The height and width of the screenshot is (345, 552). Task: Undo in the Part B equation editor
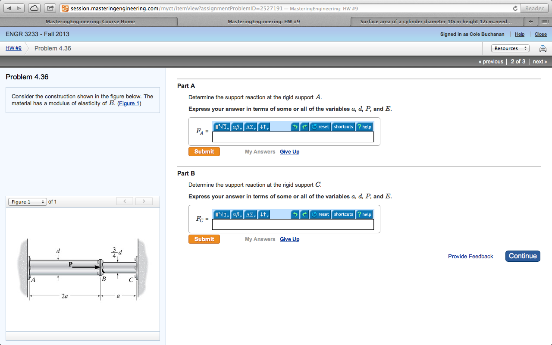295,214
